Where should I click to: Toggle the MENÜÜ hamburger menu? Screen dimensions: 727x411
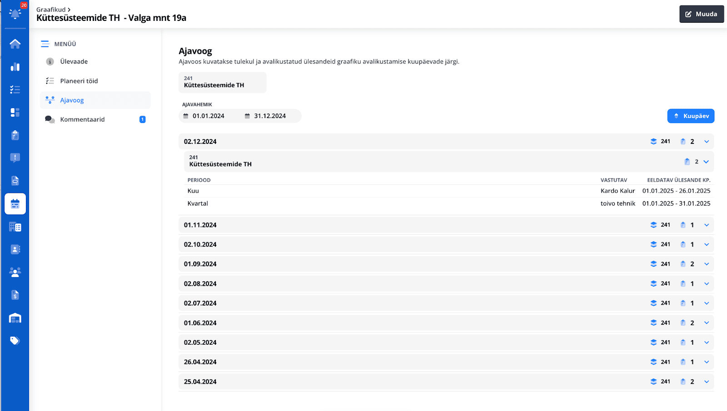point(45,44)
